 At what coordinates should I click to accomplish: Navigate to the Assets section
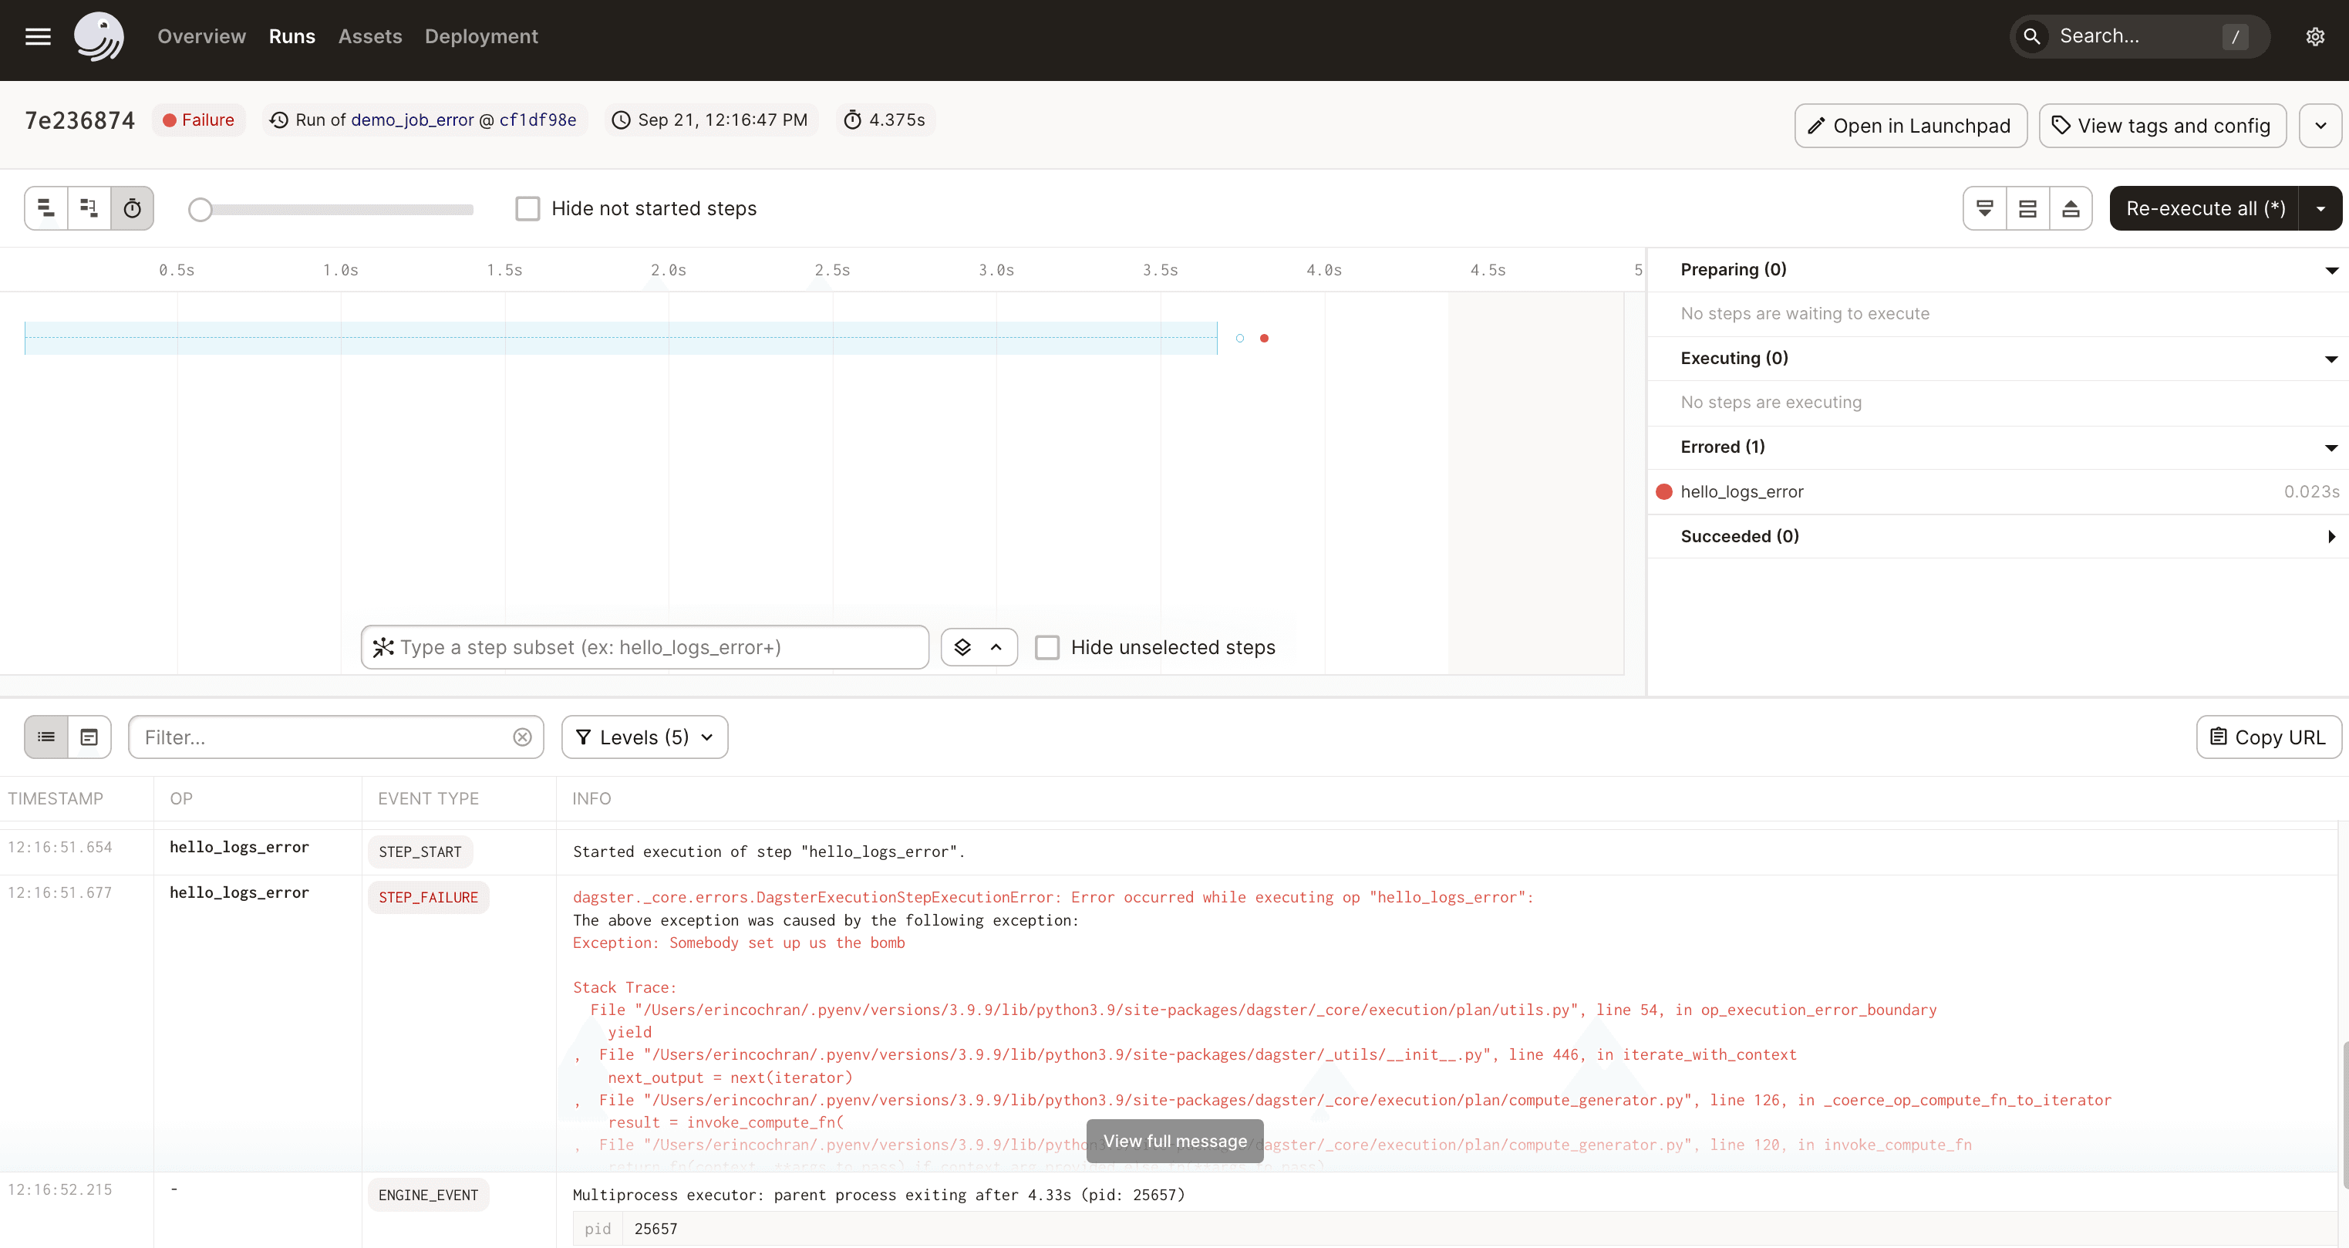369,36
